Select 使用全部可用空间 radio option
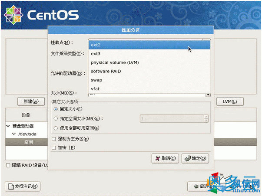Image resolution: width=262 pixels, height=196 pixels. tap(56, 128)
